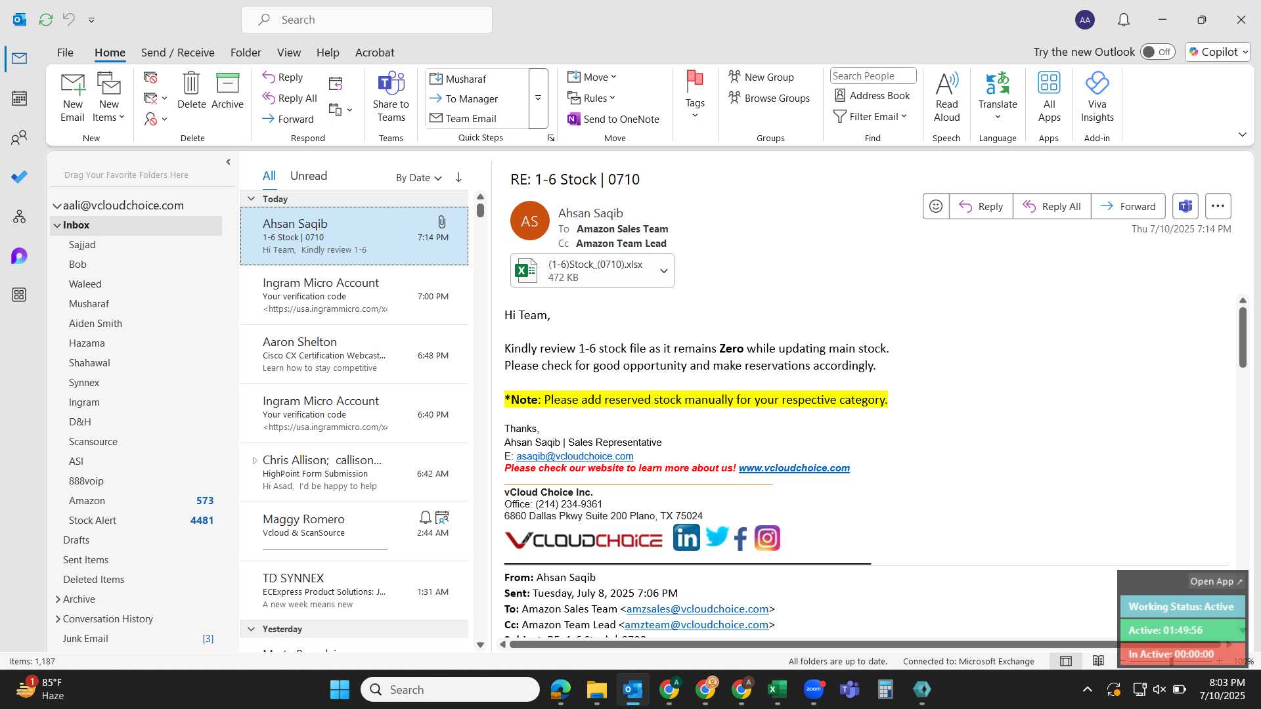
Task: Click the Meeting reply icon in Respond group
Action: pos(336,83)
